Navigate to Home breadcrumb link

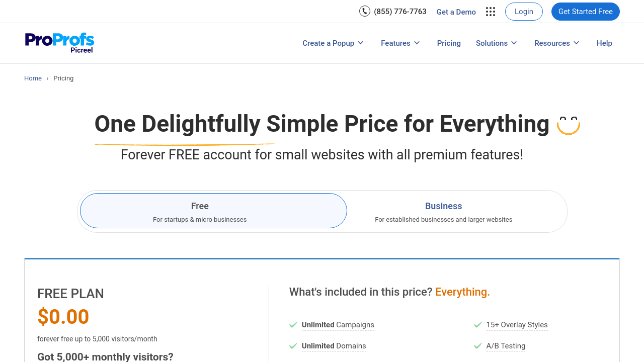(x=33, y=78)
